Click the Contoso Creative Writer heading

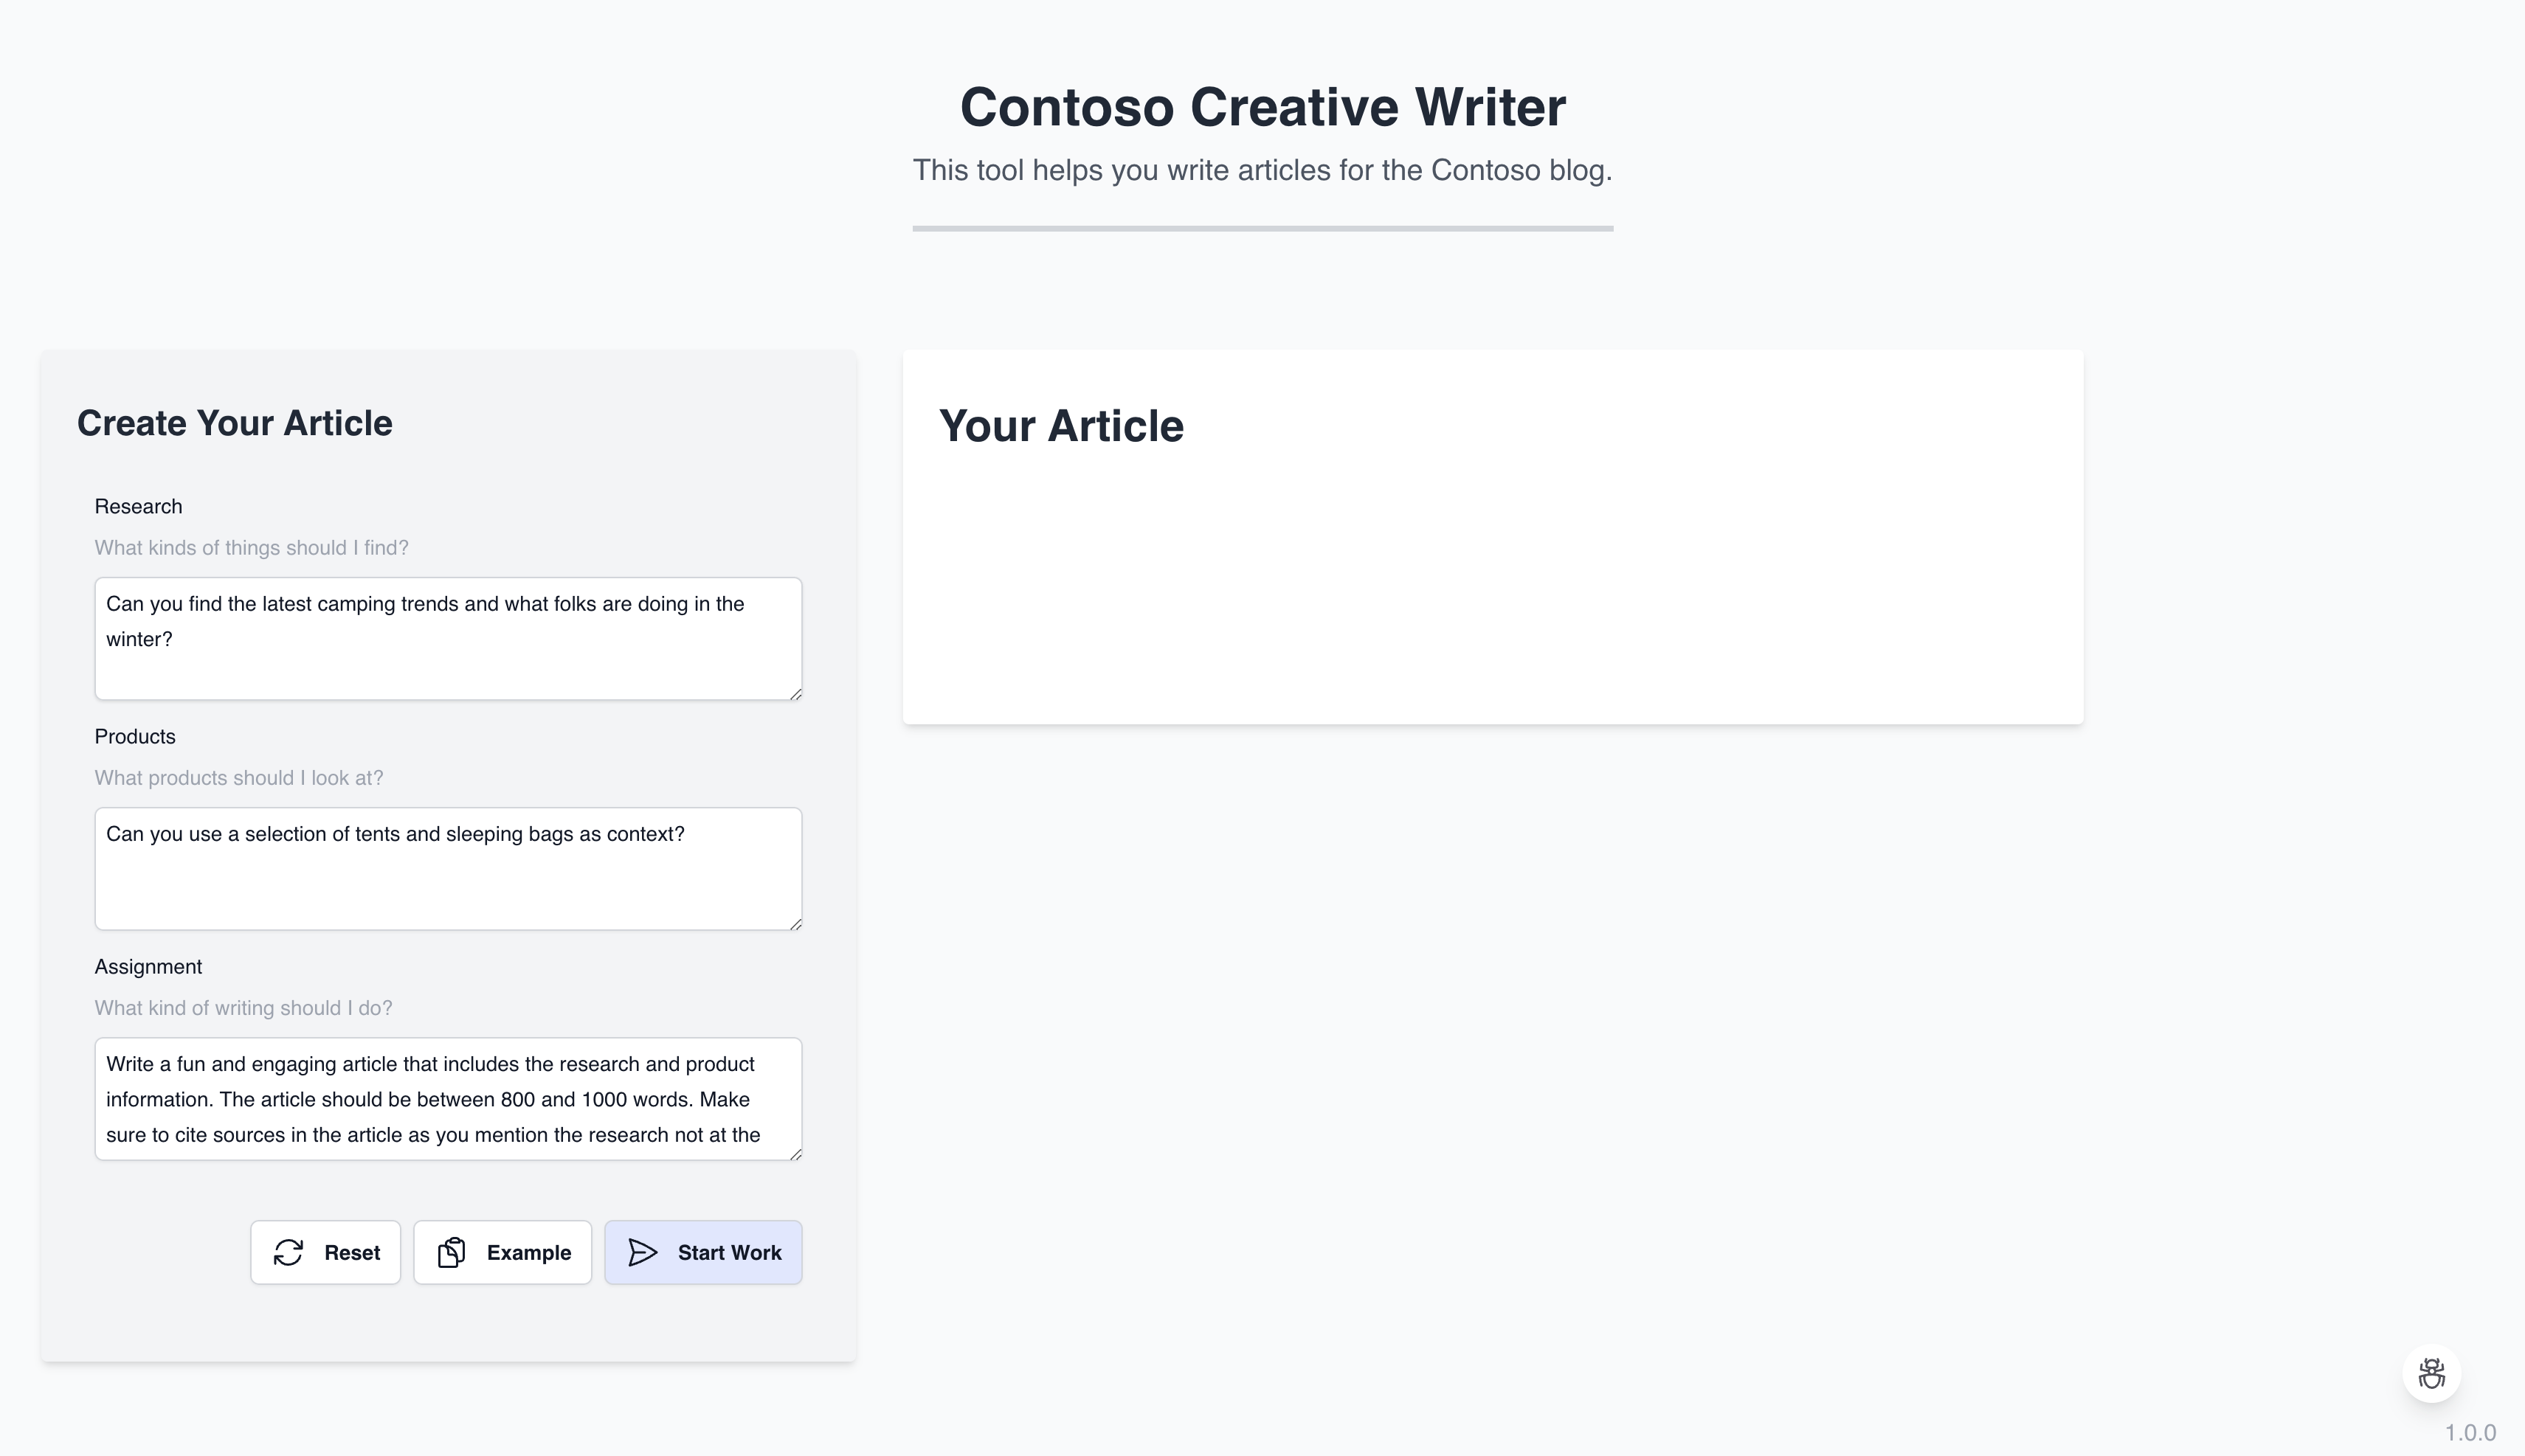coord(1262,107)
